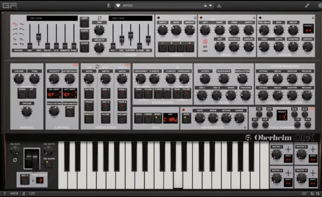Open the preset browser library icon
The image size is (322, 197).
click(x=109, y=6)
